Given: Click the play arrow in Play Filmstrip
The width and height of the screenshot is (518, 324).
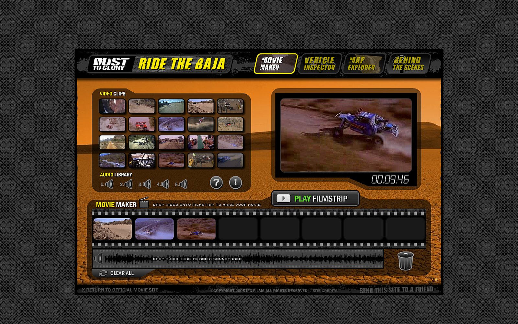Looking at the screenshot, I should click(x=284, y=198).
